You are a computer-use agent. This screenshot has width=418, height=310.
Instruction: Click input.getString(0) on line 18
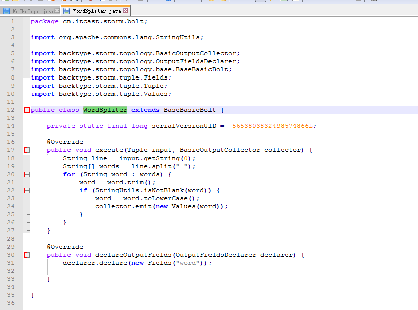(156, 158)
